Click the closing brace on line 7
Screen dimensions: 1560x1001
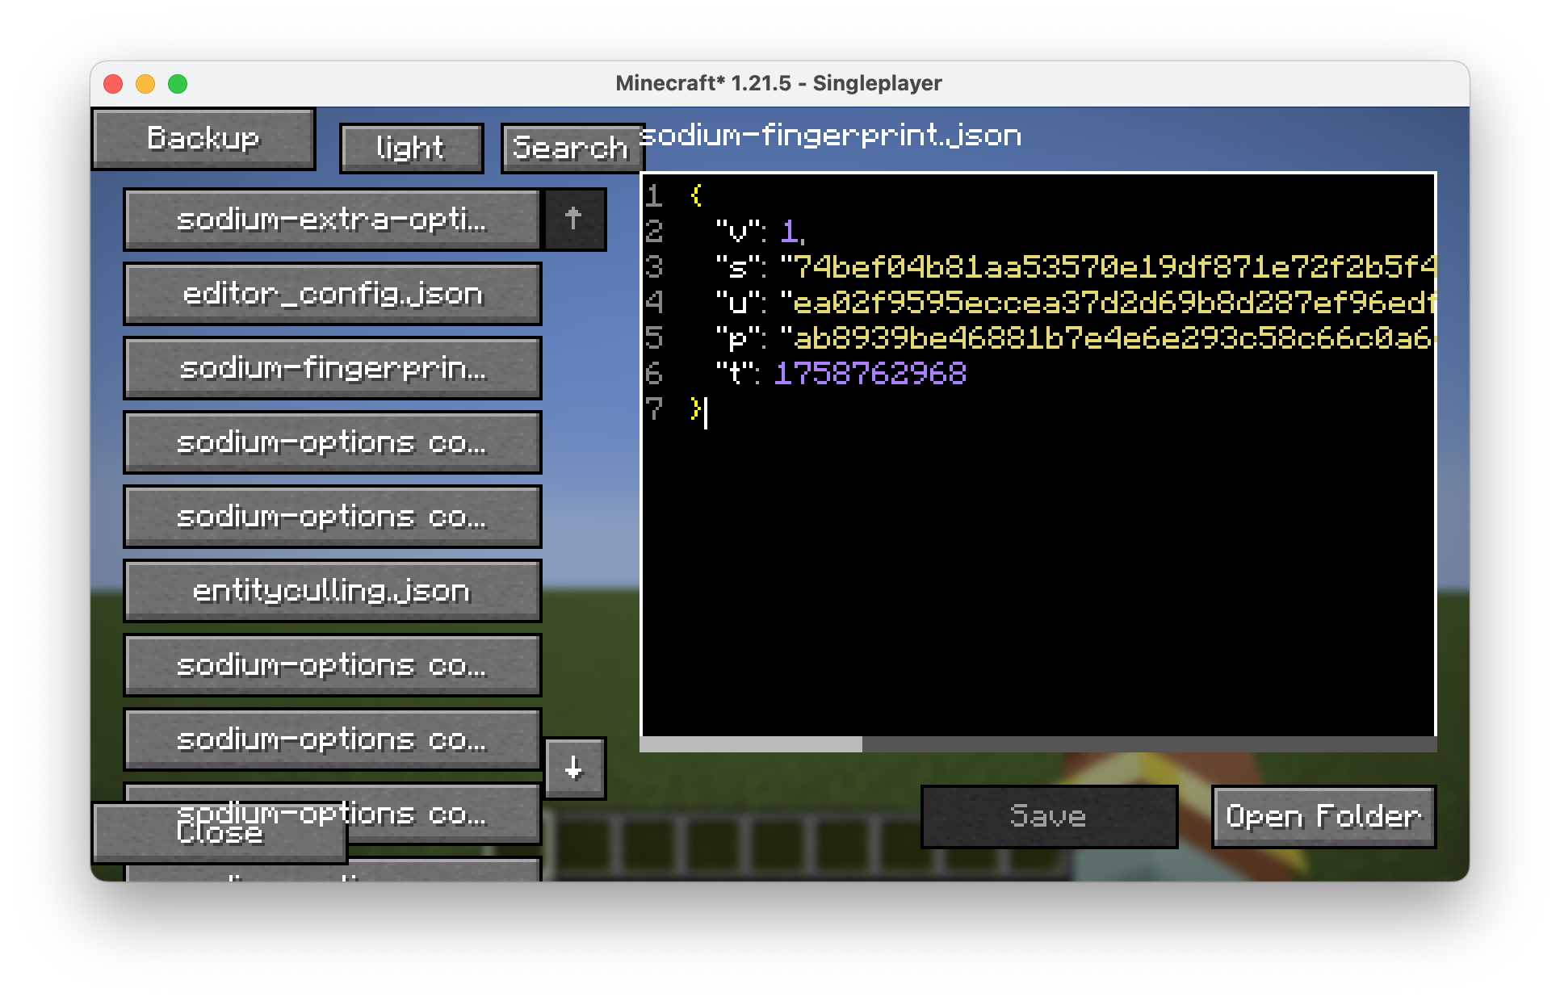696,408
